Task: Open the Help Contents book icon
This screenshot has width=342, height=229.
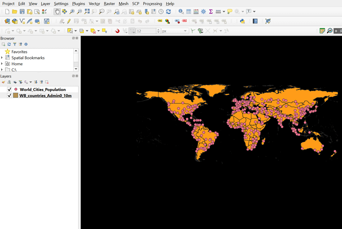Action: click(x=255, y=21)
